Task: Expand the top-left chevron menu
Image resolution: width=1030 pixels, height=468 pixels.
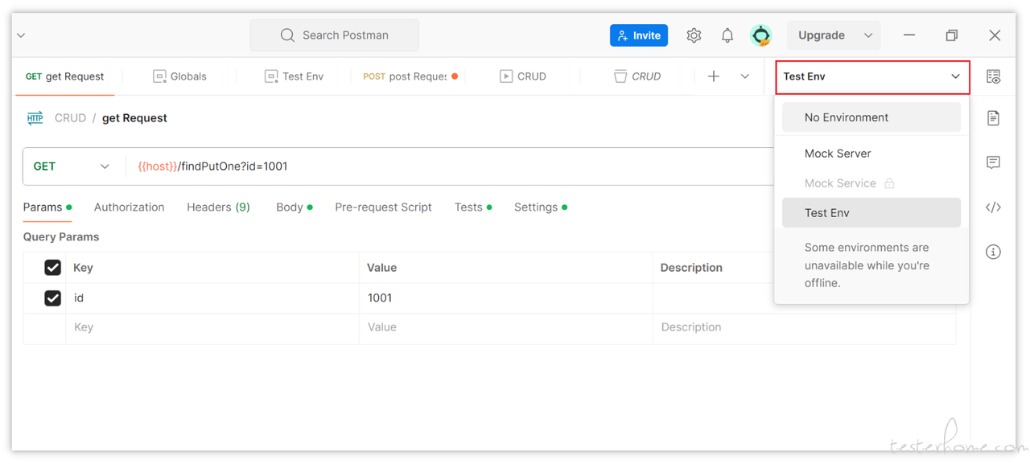Action: pos(21,35)
